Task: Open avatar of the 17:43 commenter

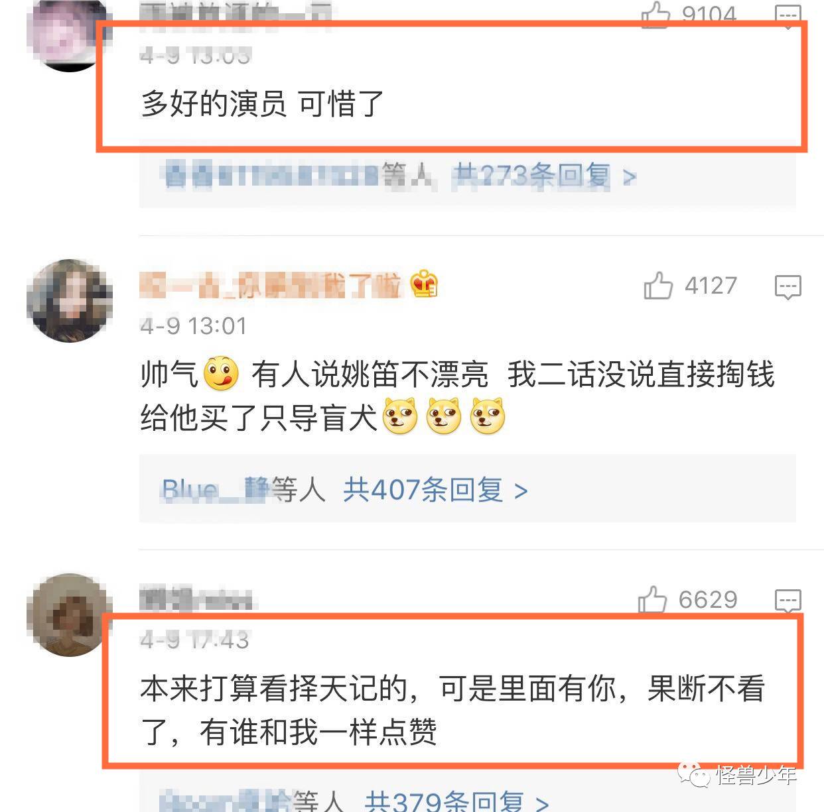Action: tap(70, 615)
